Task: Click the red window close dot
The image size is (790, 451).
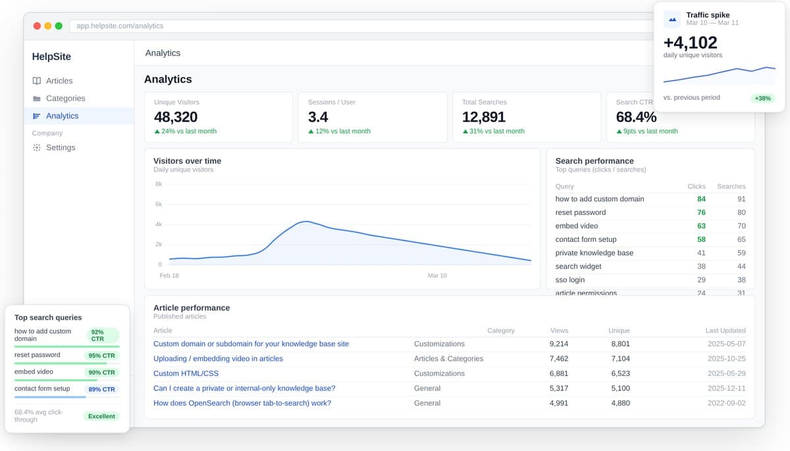Action: click(38, 26)
